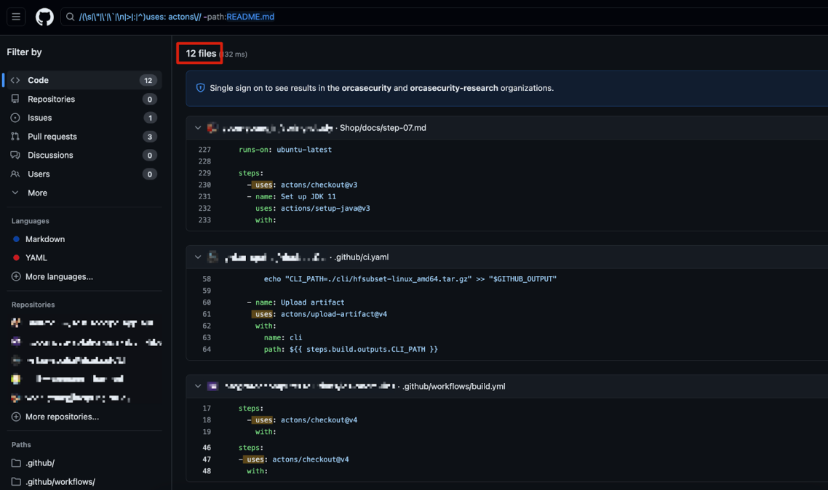This screenshot has height=490, width=828.
Task: Click line number 47 in build.yml
Action: (x=207, y=459)
